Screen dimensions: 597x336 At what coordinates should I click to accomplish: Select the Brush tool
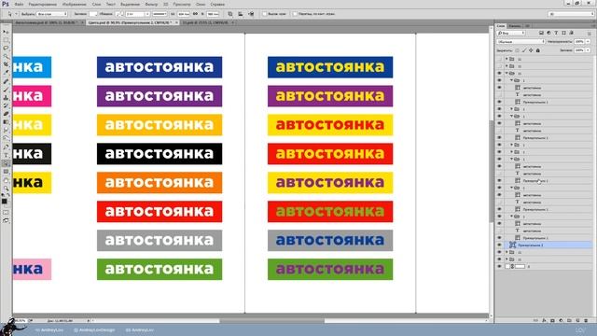coord(6,90)
